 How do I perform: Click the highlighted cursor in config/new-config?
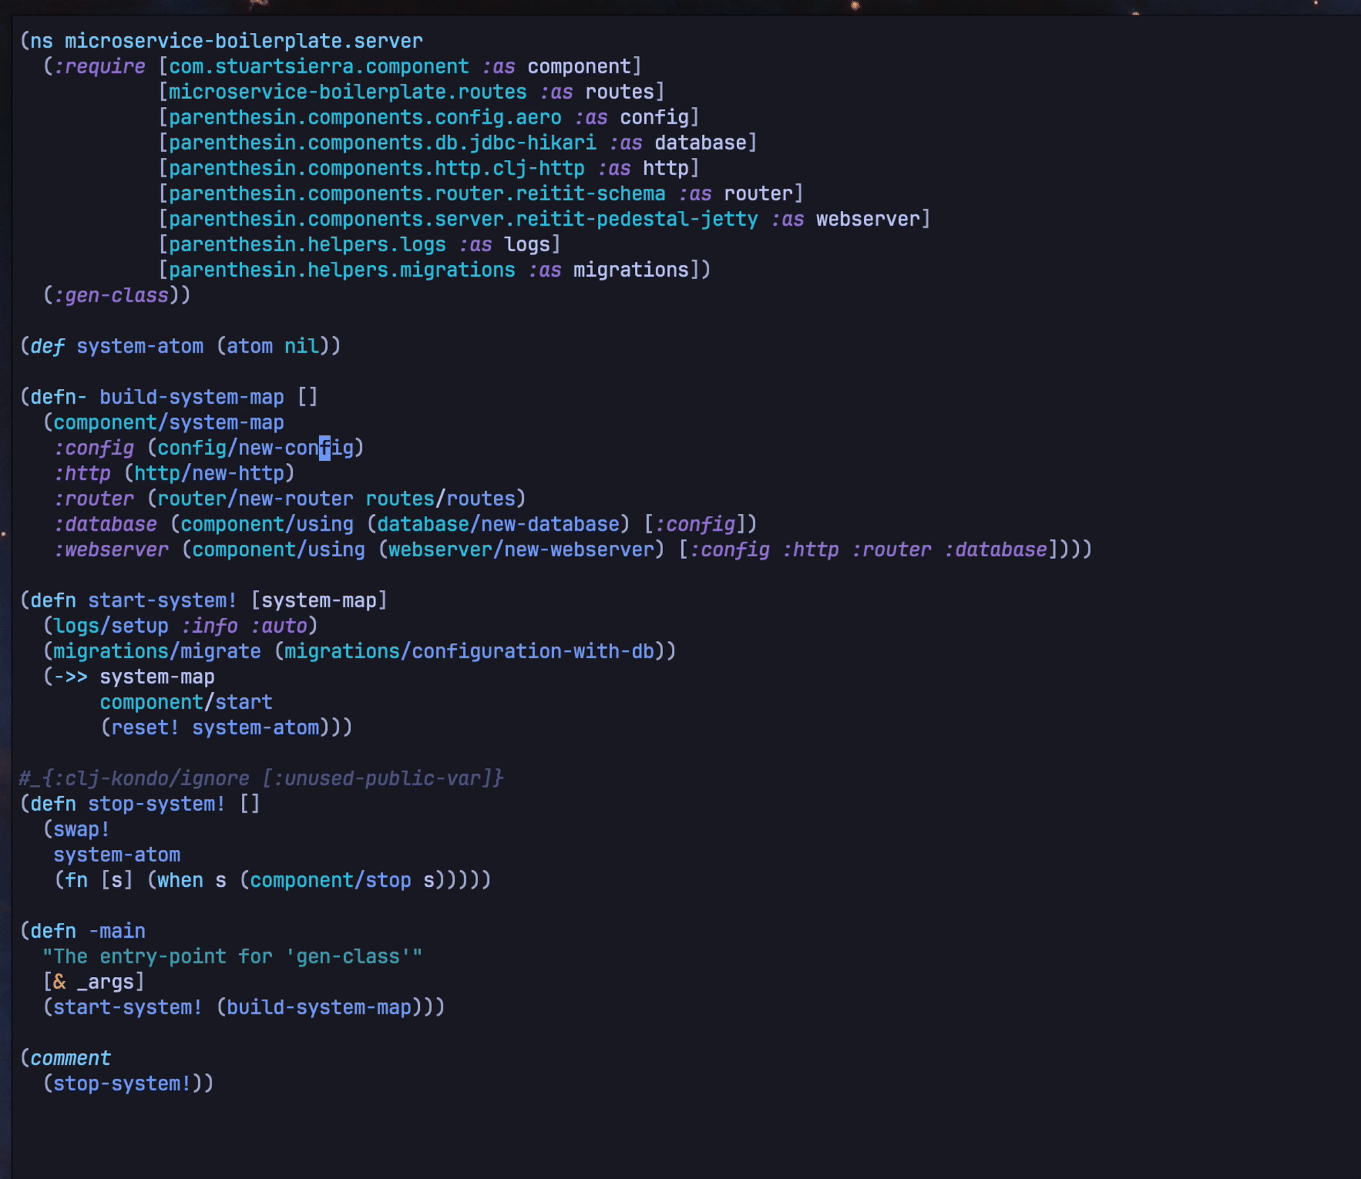pyautogui.click(x=324, y=448)
